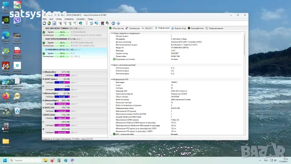Click the third disk test icon with green mark
The width and height of the screenshot is (291, 164).
[70, 23]
